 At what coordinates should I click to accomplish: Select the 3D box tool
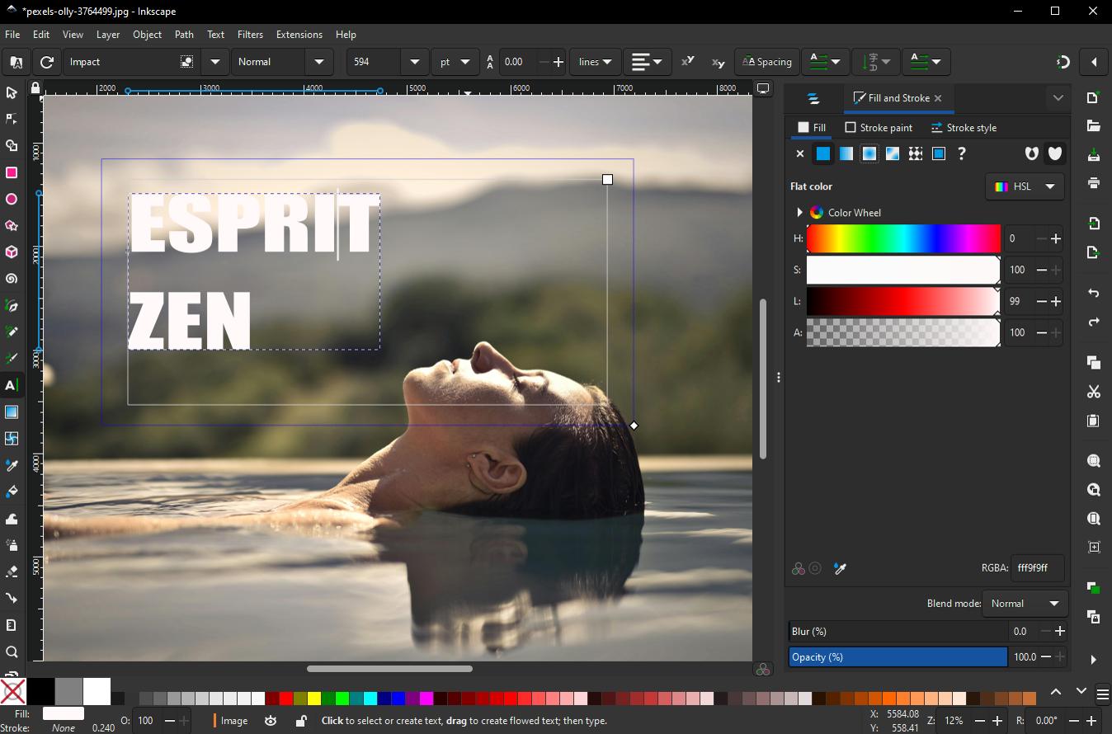[x=12, y=252]
